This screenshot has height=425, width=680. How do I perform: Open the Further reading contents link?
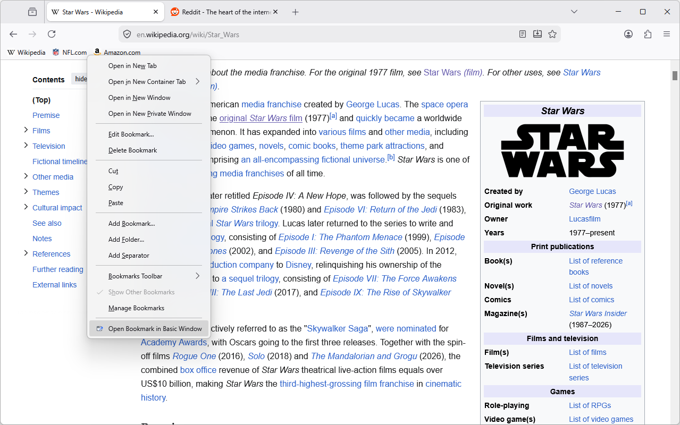[x=58, y=269]
